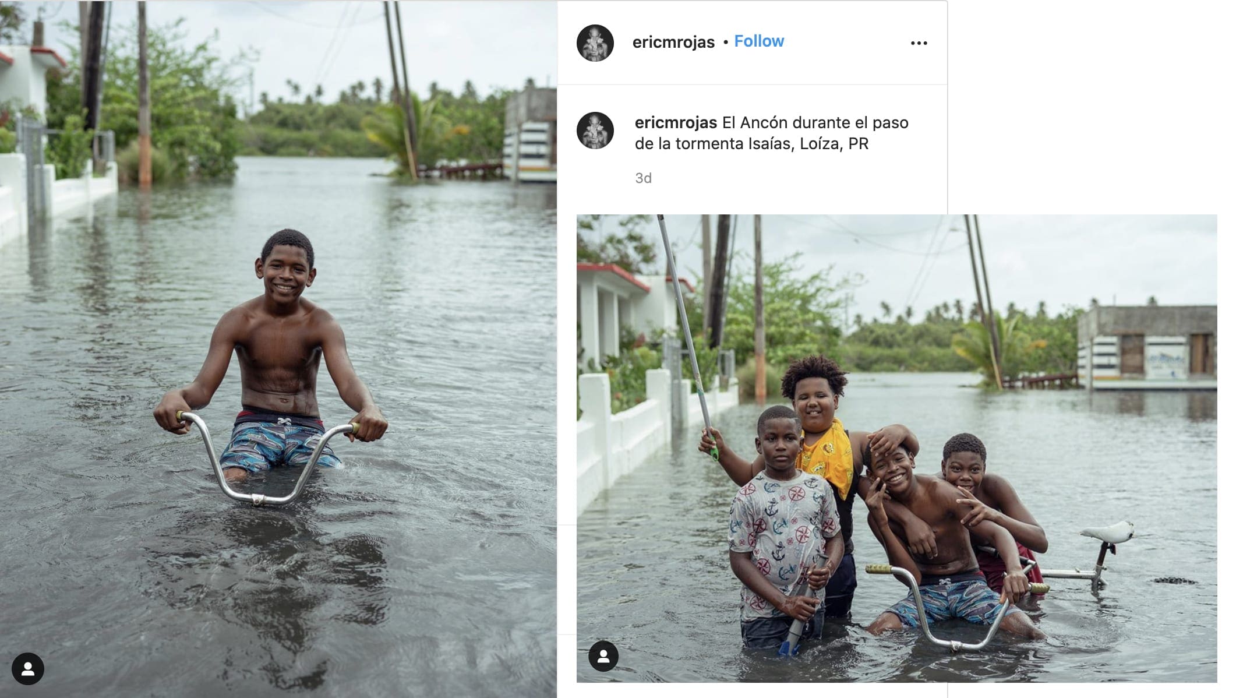Follow the ericmrojas account
Viewport: 1236px width, 698px height.
[x=758, y=41]
